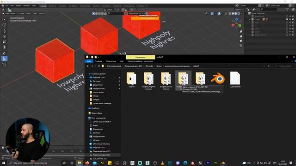Click Explorer back navigation arrow

87,66
